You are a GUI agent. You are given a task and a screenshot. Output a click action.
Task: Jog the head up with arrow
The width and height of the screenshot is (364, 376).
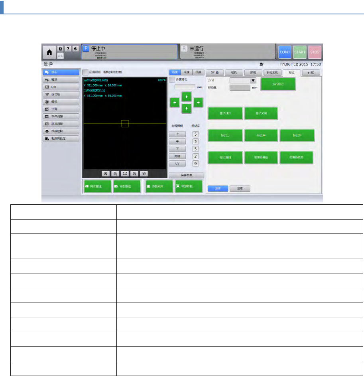187,97
